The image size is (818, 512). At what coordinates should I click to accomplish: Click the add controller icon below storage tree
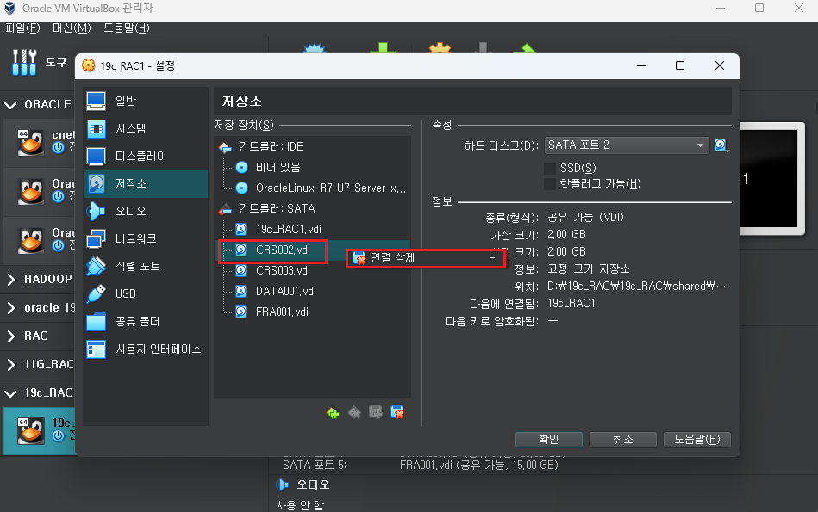point(333,413)
